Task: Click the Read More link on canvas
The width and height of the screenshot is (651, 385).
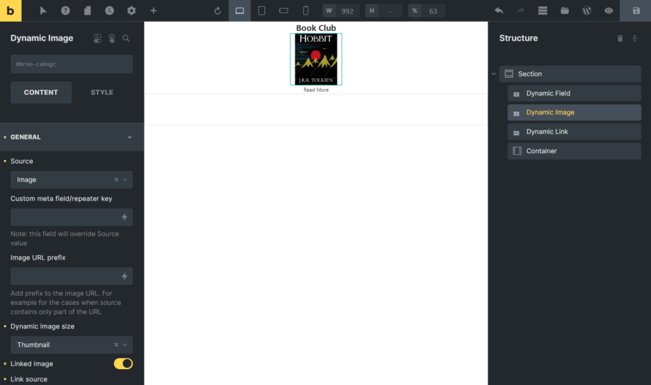Action: point(316,90)
